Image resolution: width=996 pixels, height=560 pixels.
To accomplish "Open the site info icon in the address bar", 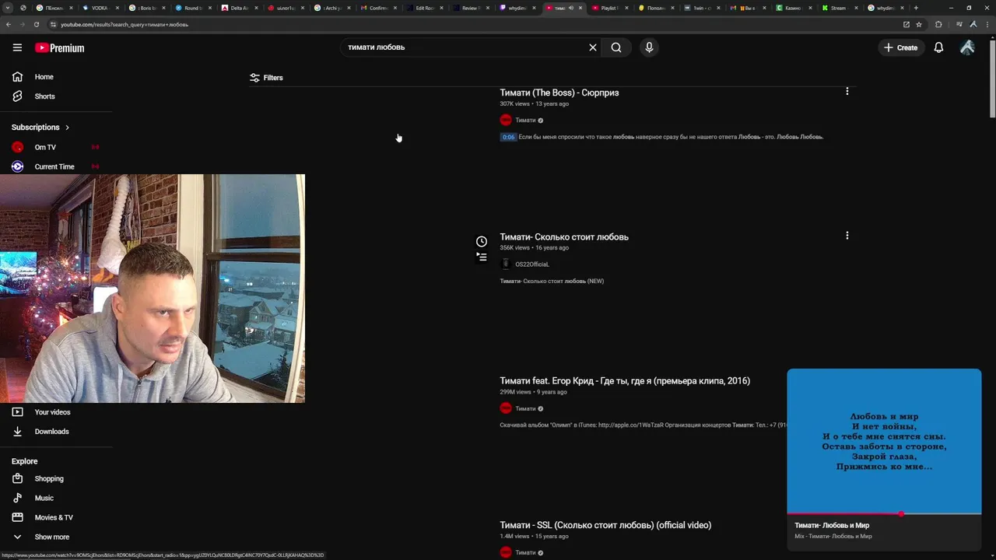I will point(53,24).
